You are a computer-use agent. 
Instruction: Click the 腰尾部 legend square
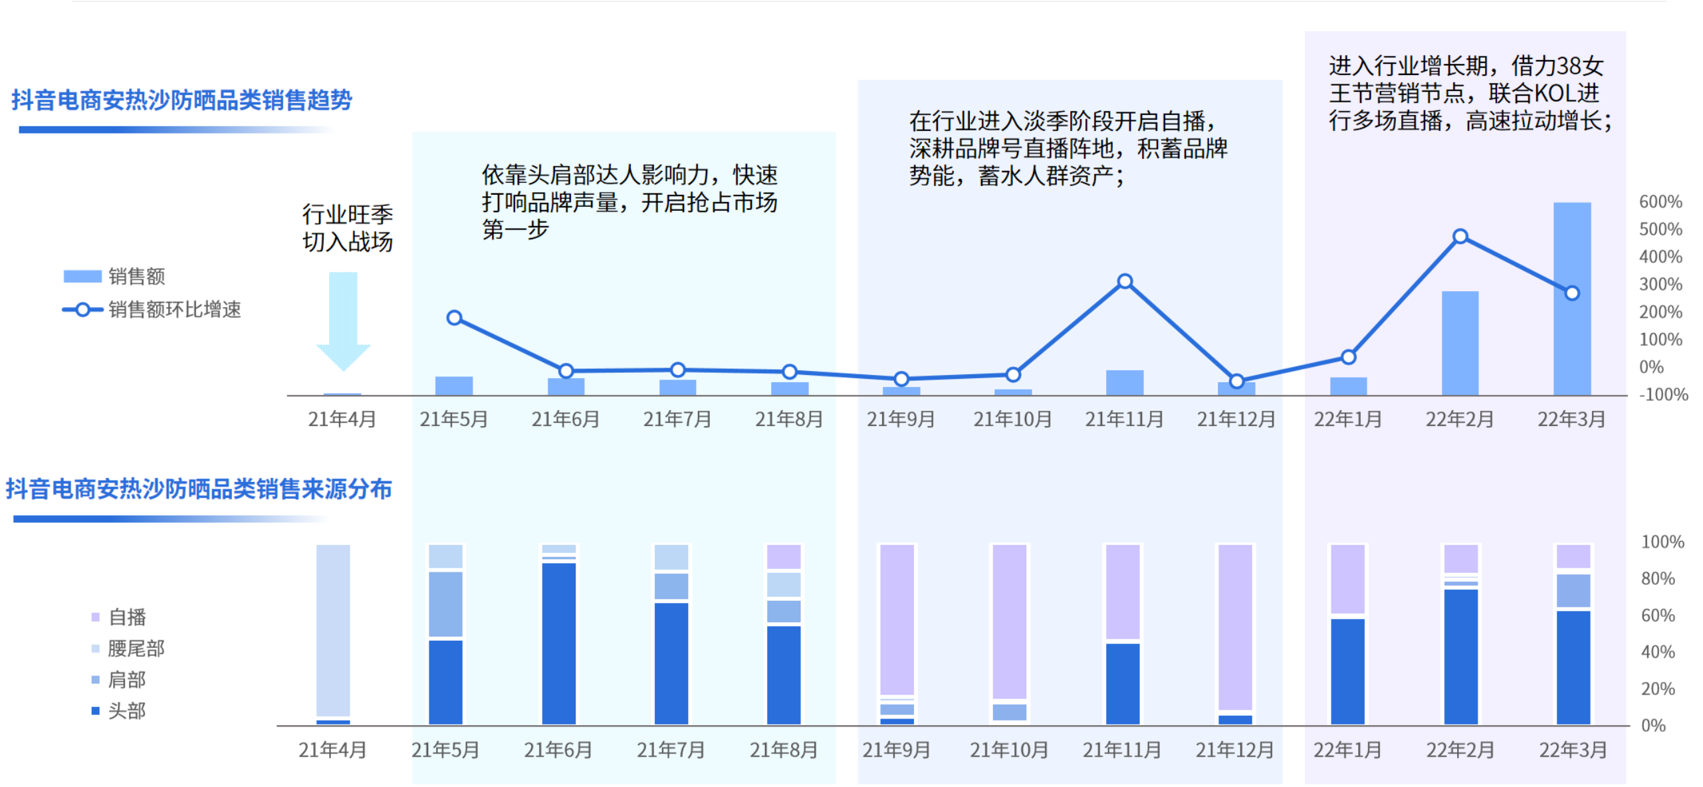coord(95,648)
